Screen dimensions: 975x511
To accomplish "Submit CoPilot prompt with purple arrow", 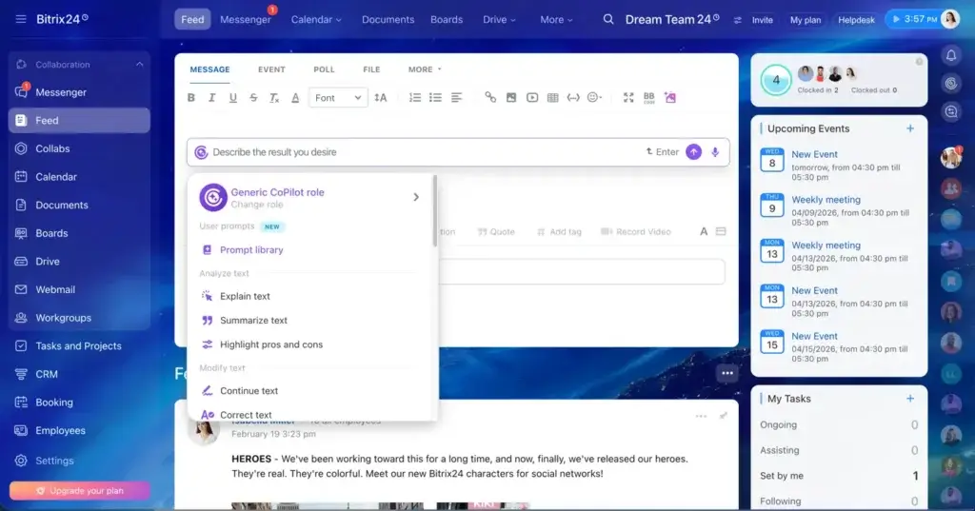I will (693, 151).
